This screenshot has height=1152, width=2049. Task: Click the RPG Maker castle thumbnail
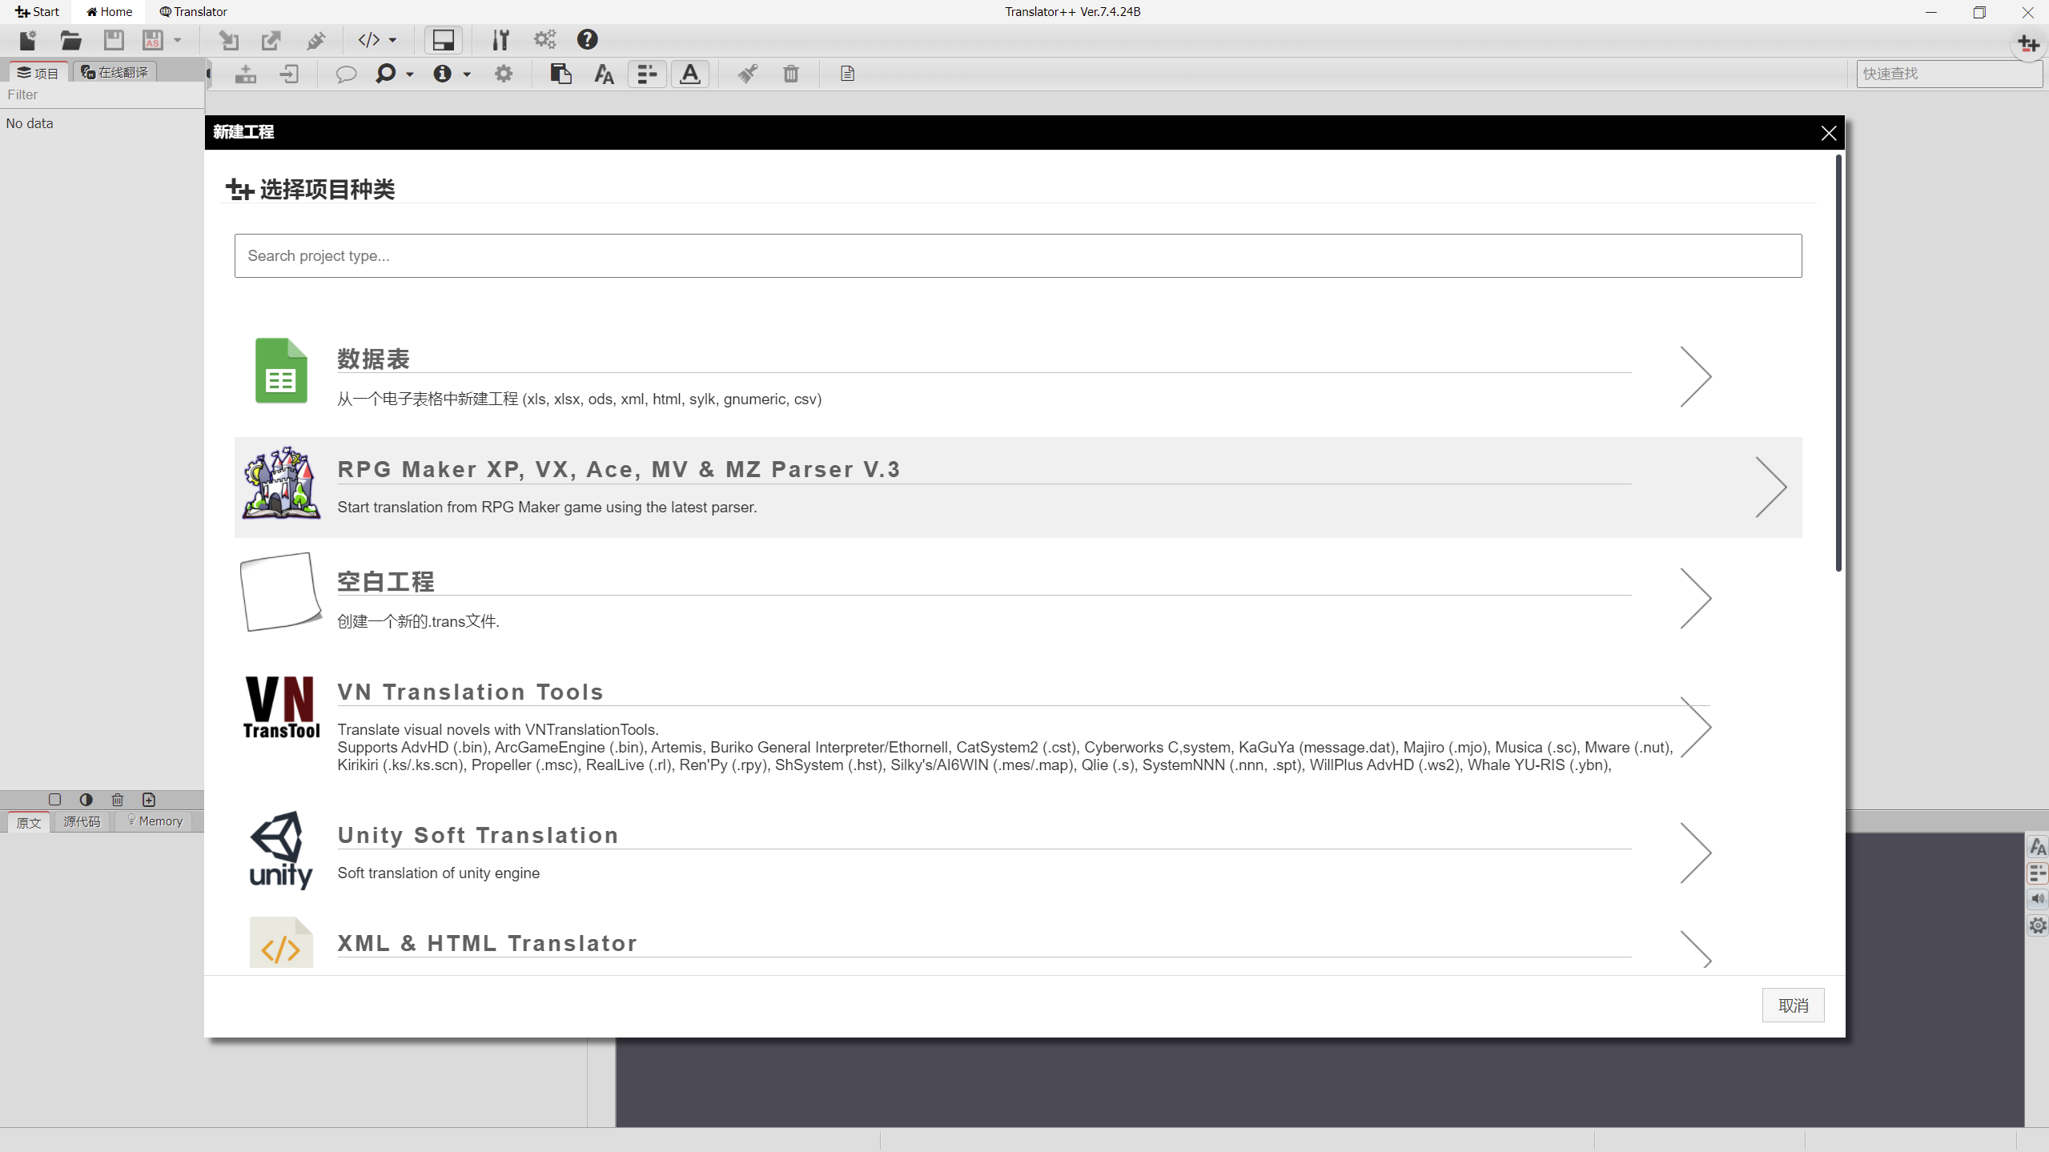click(x=281, y=484)
